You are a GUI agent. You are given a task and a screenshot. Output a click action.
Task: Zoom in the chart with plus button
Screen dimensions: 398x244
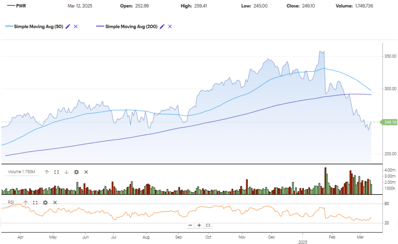click(199, 225)
